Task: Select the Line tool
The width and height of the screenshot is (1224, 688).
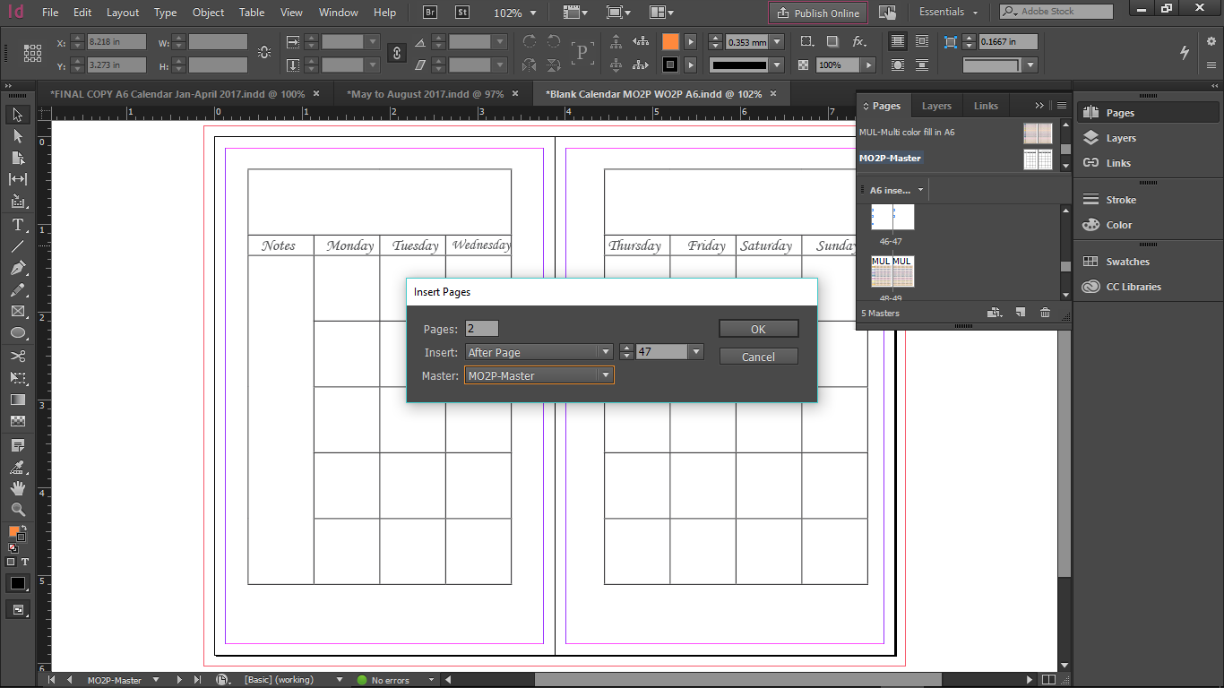Action: click(x=17, y=246)
